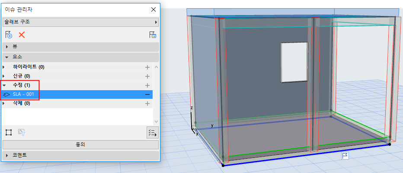Collapse the 수정 (1) group
Viewport: 403px width, 173px height.
[4, 85]
